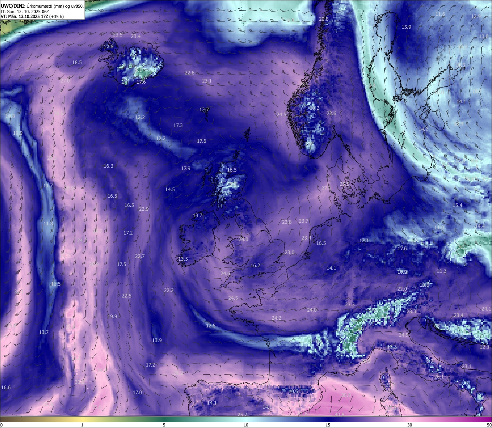492x428 pixels.
Task: Click the map value 22.2
Action: [169, 290]
